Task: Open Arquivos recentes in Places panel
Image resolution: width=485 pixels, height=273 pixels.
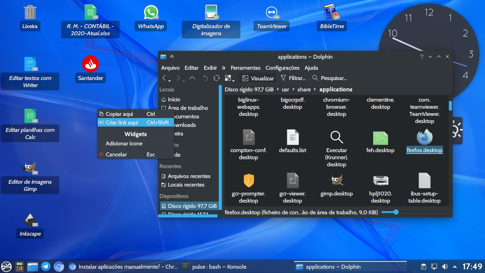Action: [189, 176]
